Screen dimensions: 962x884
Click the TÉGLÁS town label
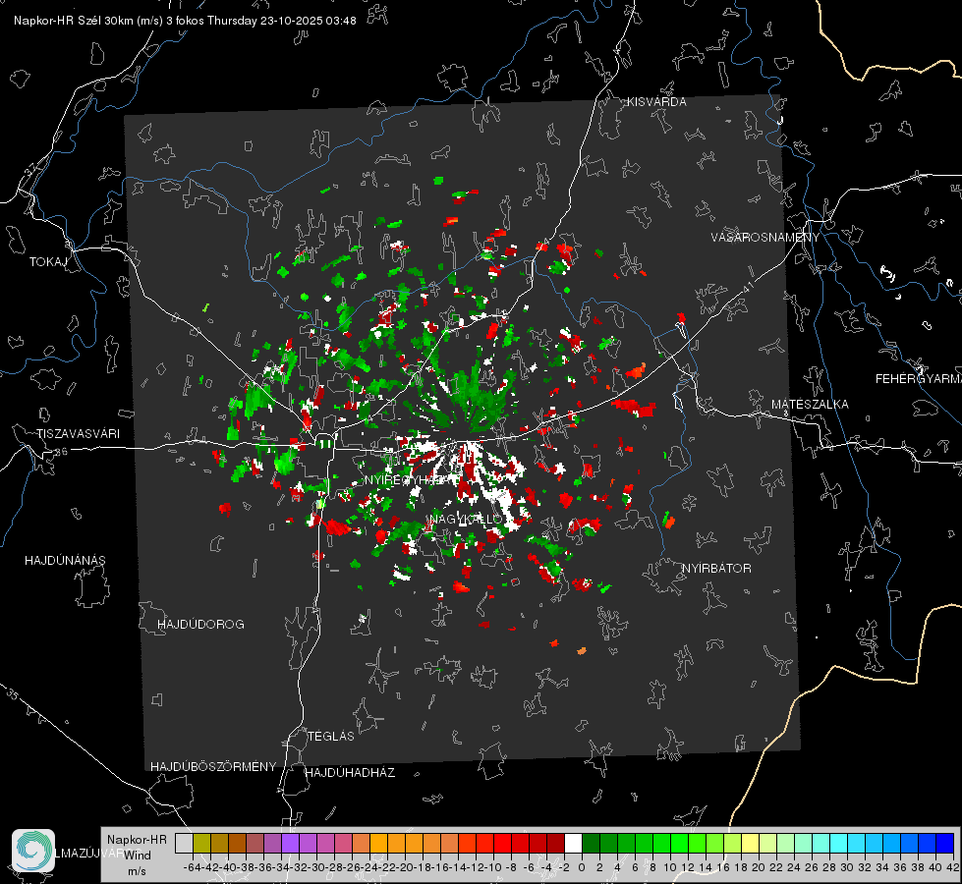331,736
